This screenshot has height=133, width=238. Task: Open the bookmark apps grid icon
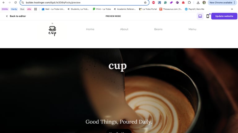[36, 9]
